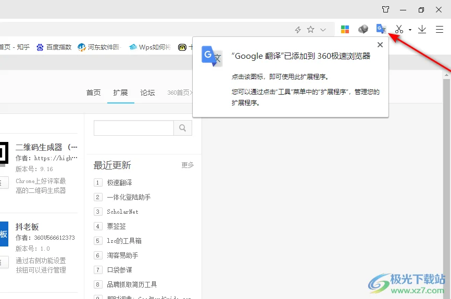Viewport: 451px width, 299px height.
Task: Click 更多 beside 最近更新
Action: pyautogui.click(x=187, y=165)
